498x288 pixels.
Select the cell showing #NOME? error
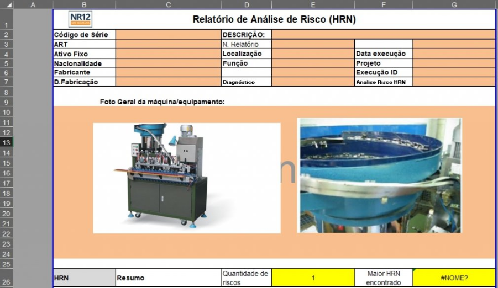[x=453, y=278]
